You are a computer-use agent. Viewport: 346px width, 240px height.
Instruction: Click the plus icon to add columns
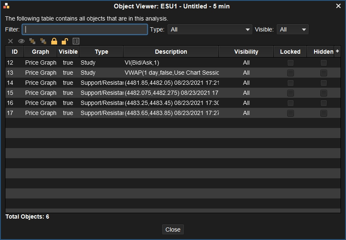[x=337, y=51]
